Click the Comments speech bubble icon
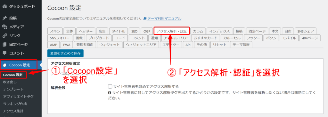The height and width of the screenshot is (117, 328). [x=4, y=53]
